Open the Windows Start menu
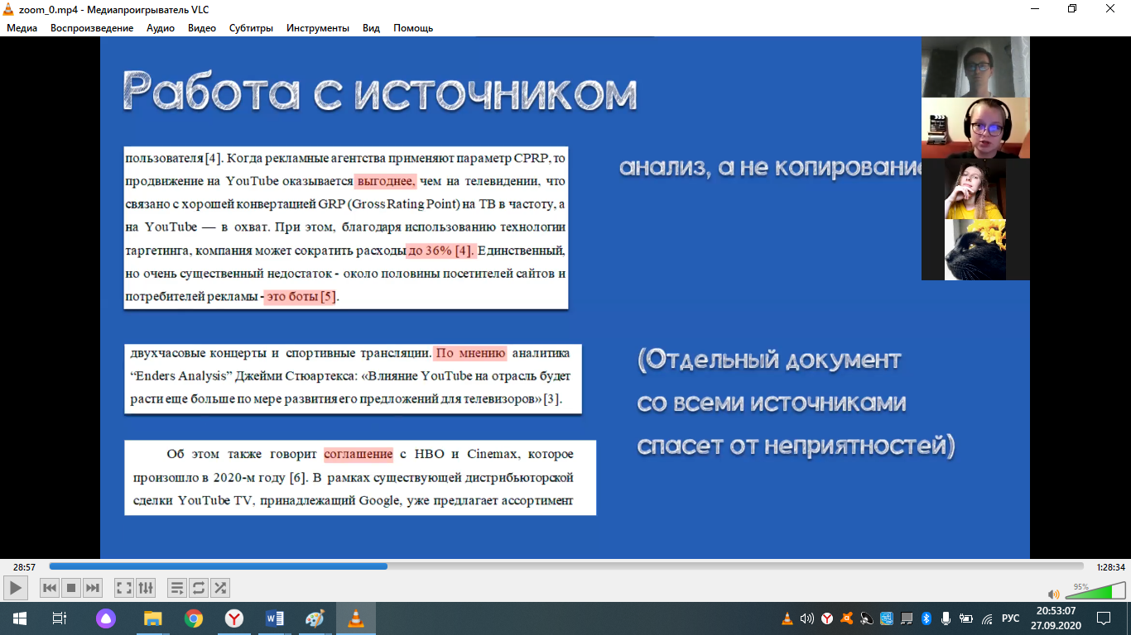 19,618
